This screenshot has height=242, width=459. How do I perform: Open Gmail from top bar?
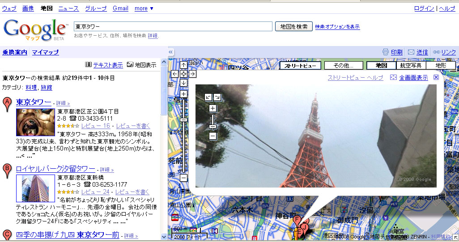coord(121,8)
